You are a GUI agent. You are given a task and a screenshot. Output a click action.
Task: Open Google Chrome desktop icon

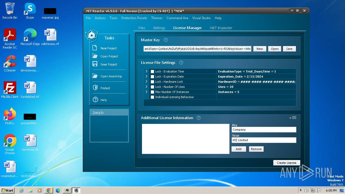click(x=10, y=144)
